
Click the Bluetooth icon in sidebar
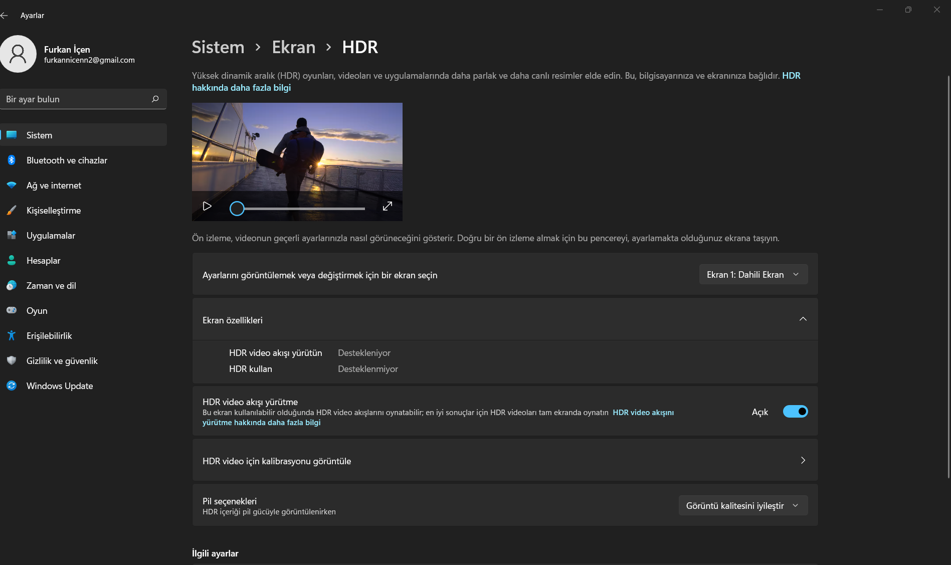(12, 160)
